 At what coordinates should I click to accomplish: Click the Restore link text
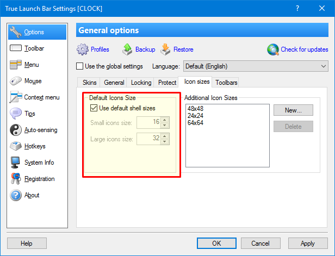pos(183,49)
